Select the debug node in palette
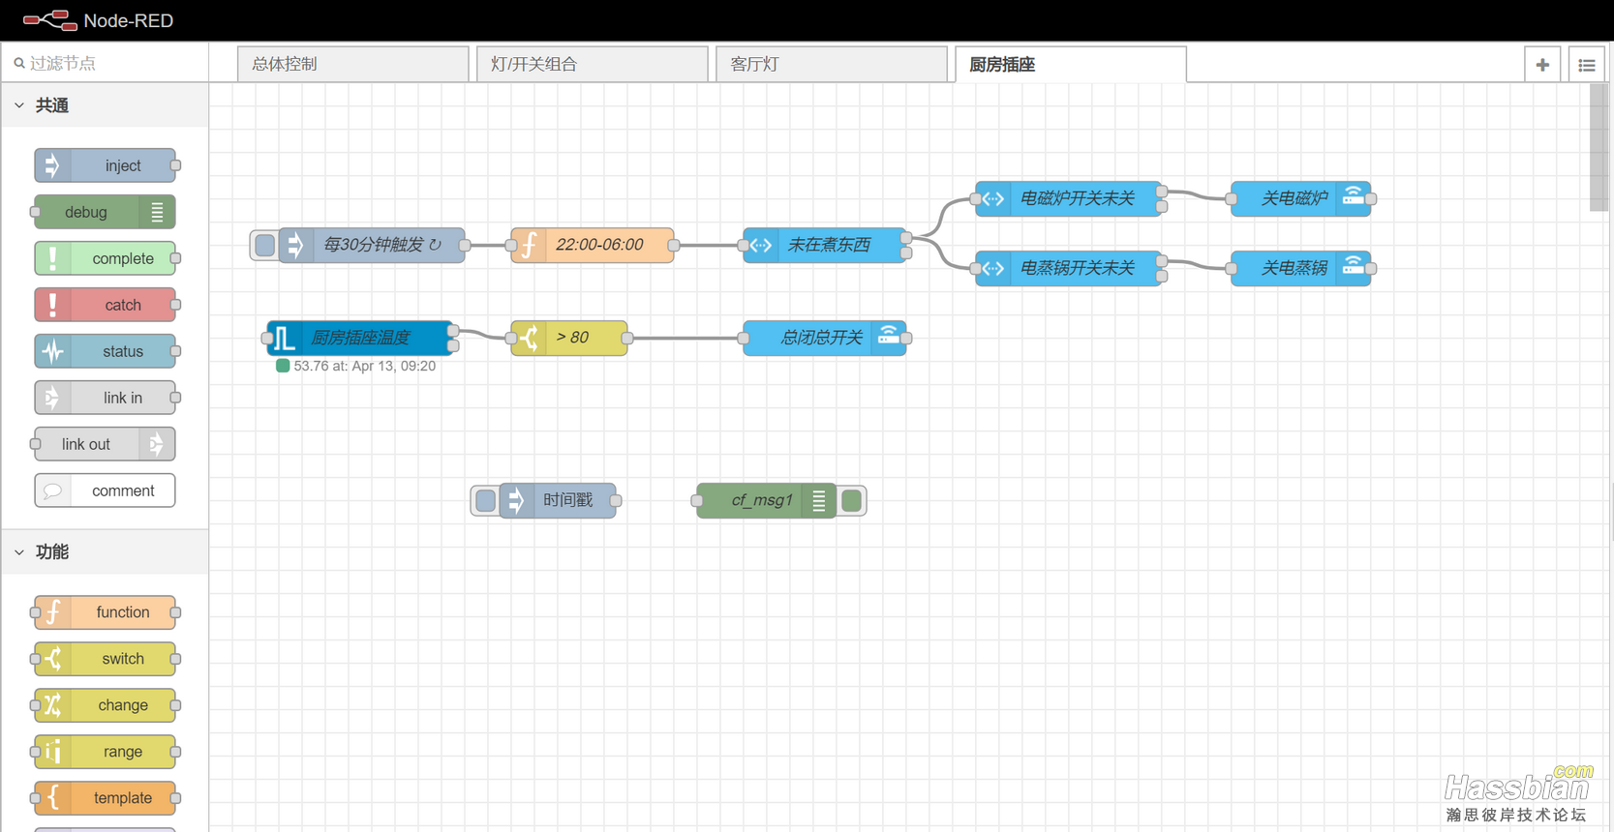Image resolution: width=1614 pixels, height=832 pixels. tap(105, 212)
